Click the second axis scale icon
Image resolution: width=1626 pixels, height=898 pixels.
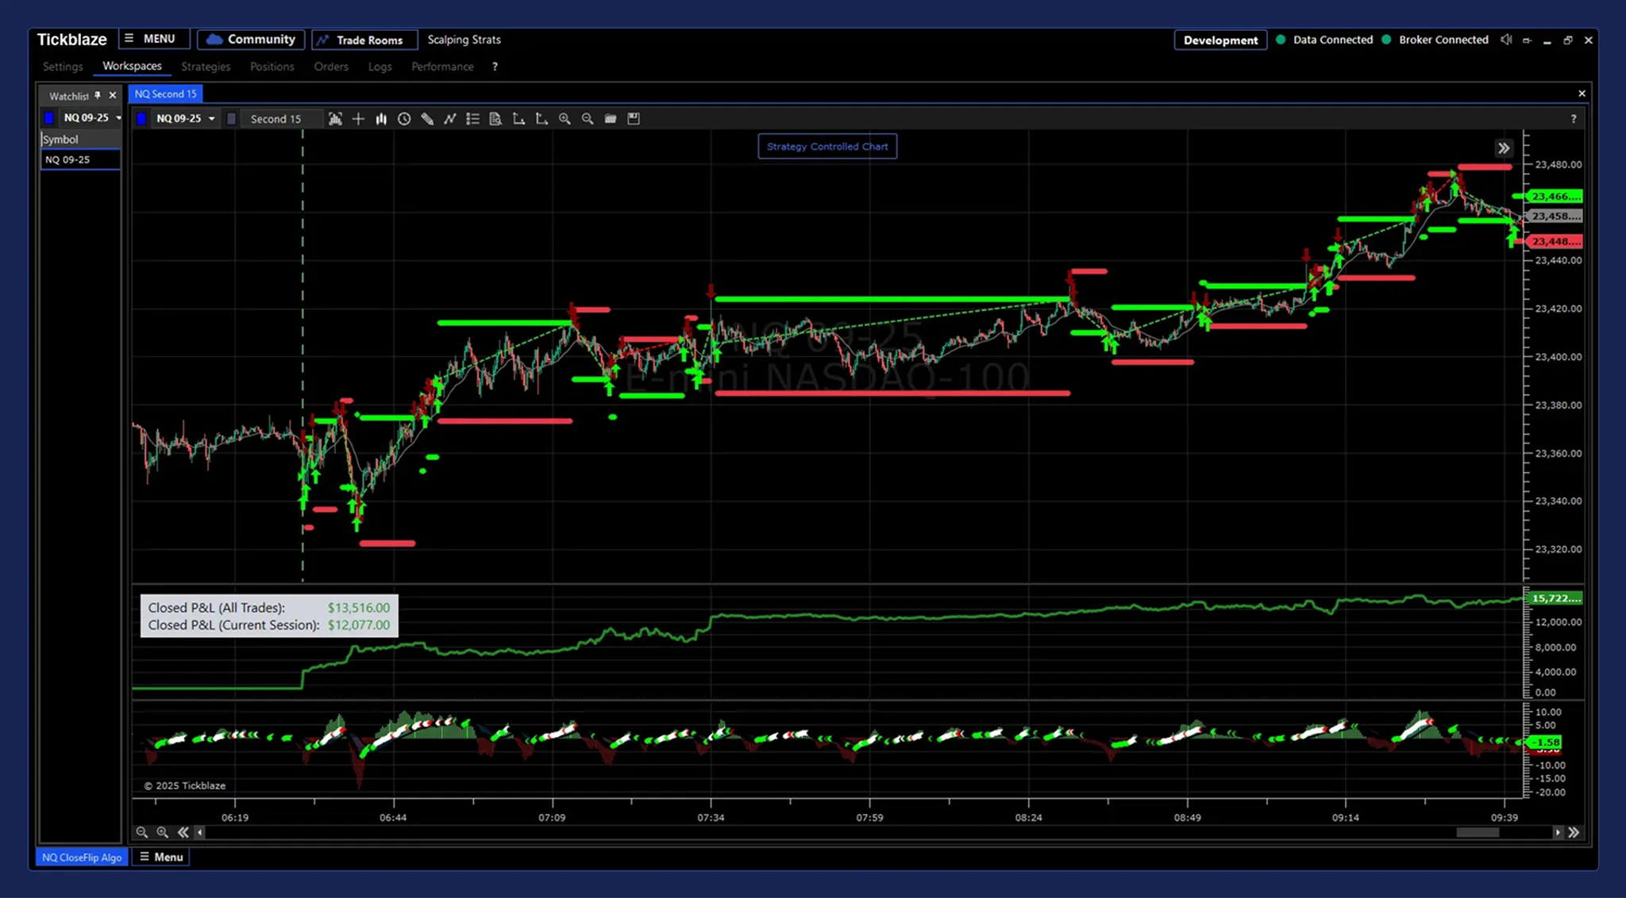point(541,119)
